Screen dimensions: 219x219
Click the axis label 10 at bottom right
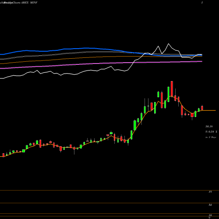click(x=210, y=215)
